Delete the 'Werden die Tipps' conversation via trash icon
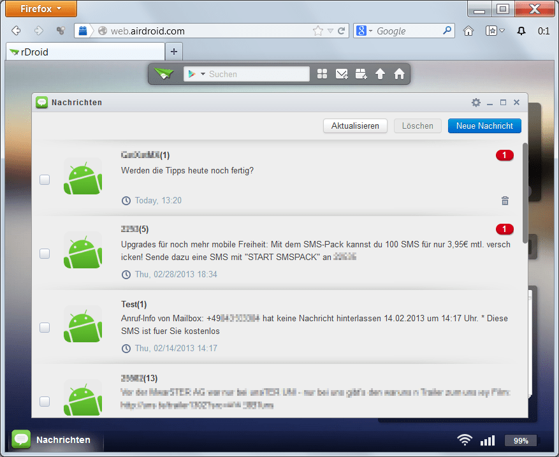The width and height of the screenshot is (559, 457). [505, 201]
